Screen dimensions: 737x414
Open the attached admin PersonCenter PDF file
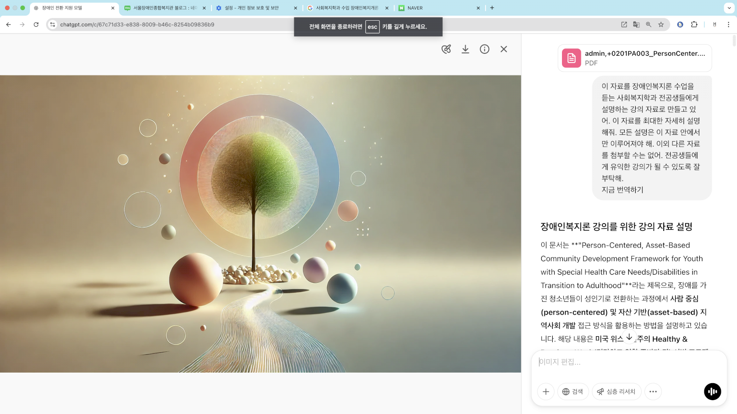(x=634, y=58)
